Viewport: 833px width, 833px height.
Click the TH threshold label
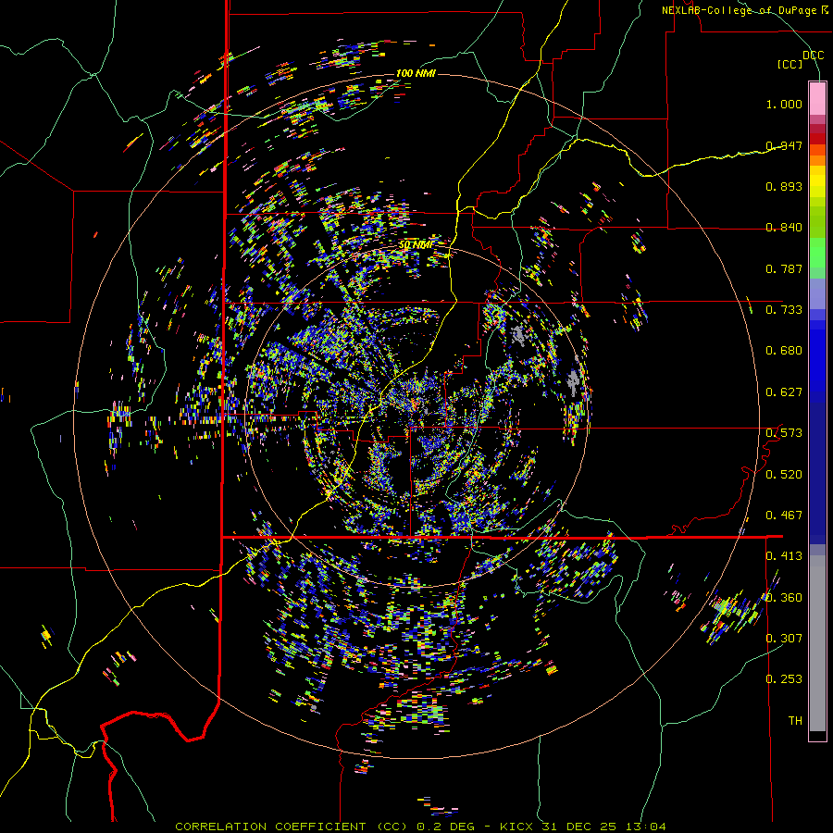[795, 721]
